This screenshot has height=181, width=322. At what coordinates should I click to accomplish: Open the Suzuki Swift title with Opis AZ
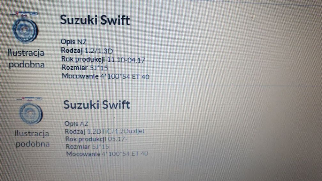(97, 105)
